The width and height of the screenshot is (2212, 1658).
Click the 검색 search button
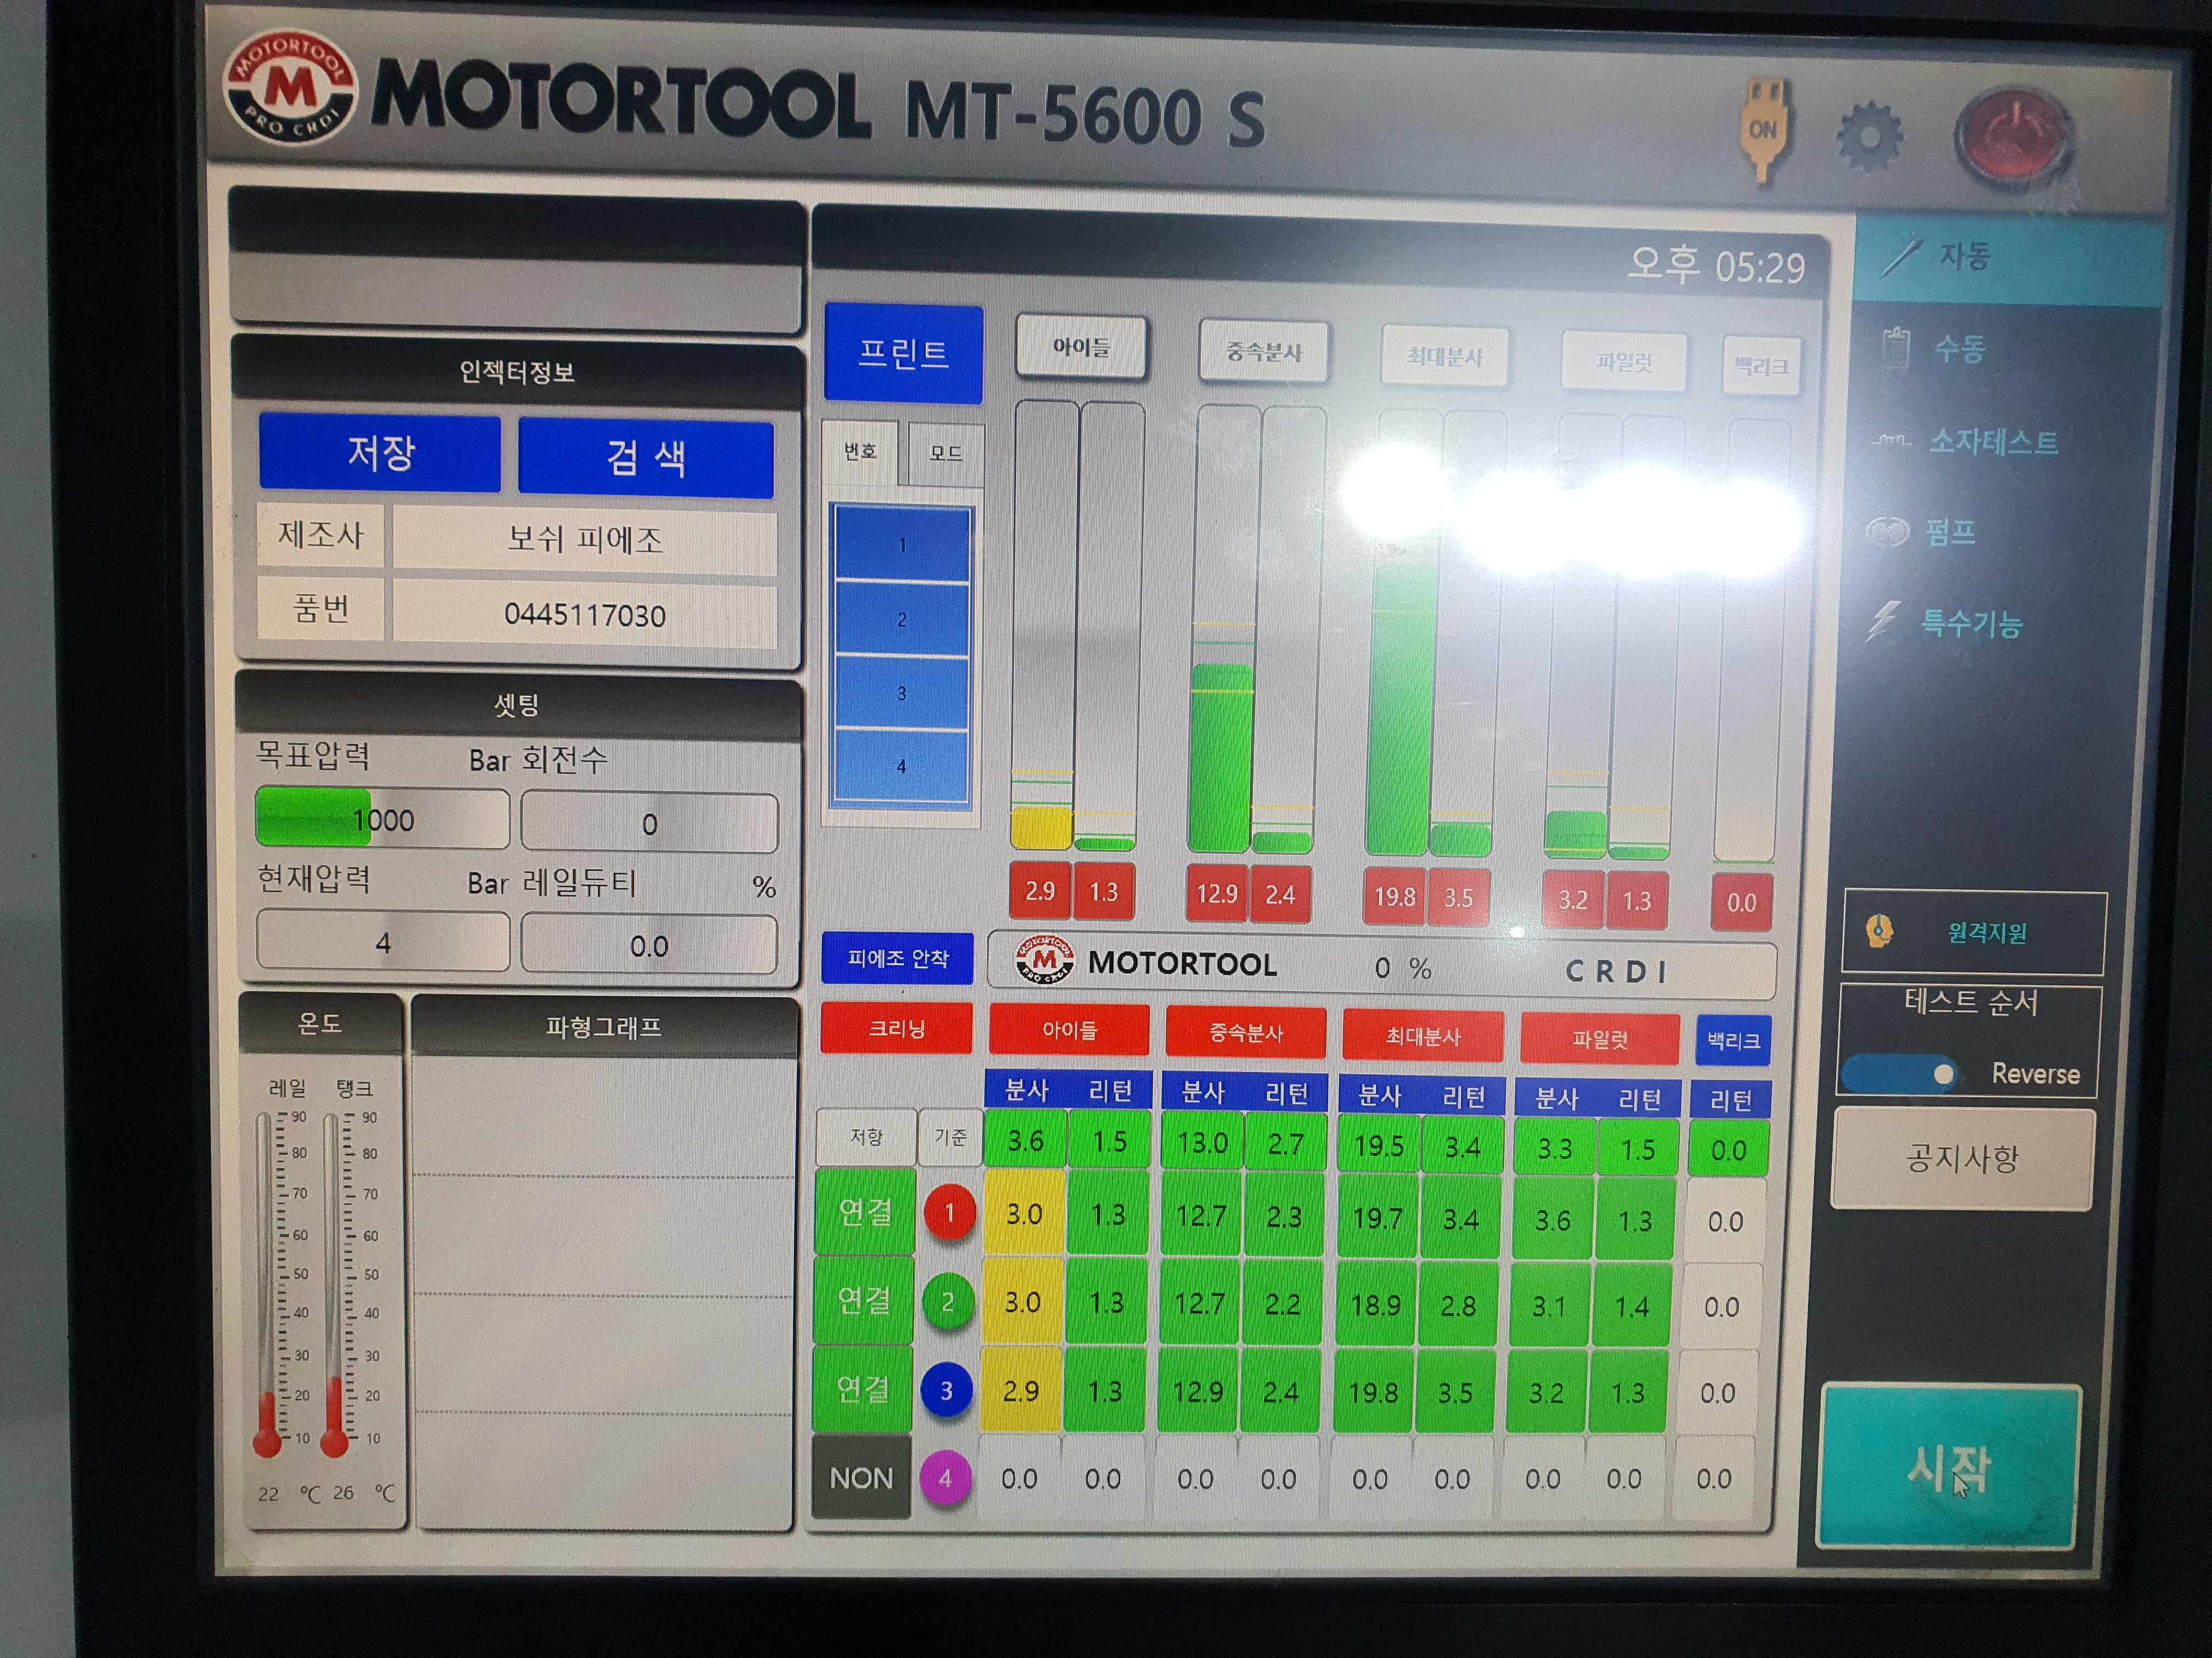coord(646,458)
